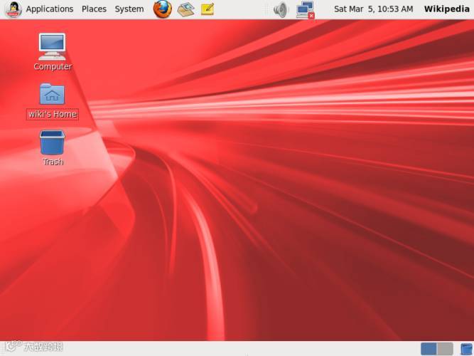Switch to the first blue workspace
Screen dimensions: 474x356
pos(429,349)
